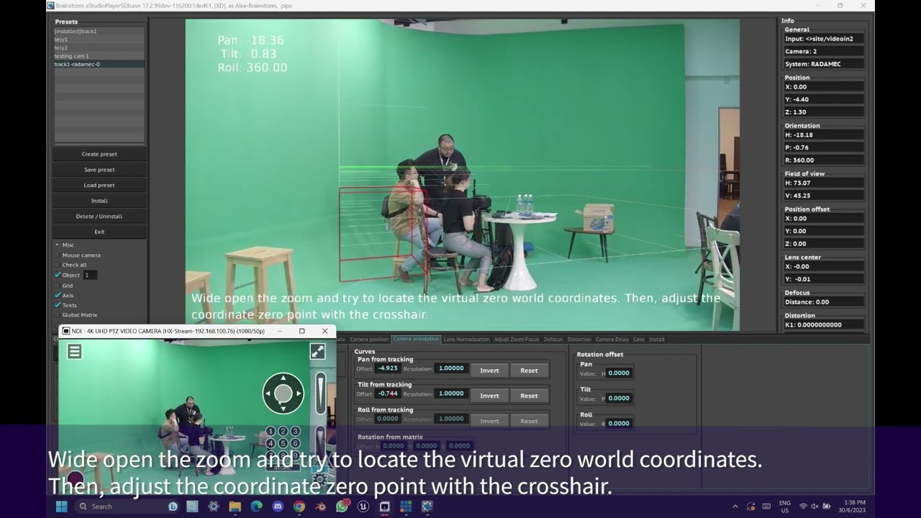Open the hamburger menu in NDI camera window

click(x=74, y=351)
